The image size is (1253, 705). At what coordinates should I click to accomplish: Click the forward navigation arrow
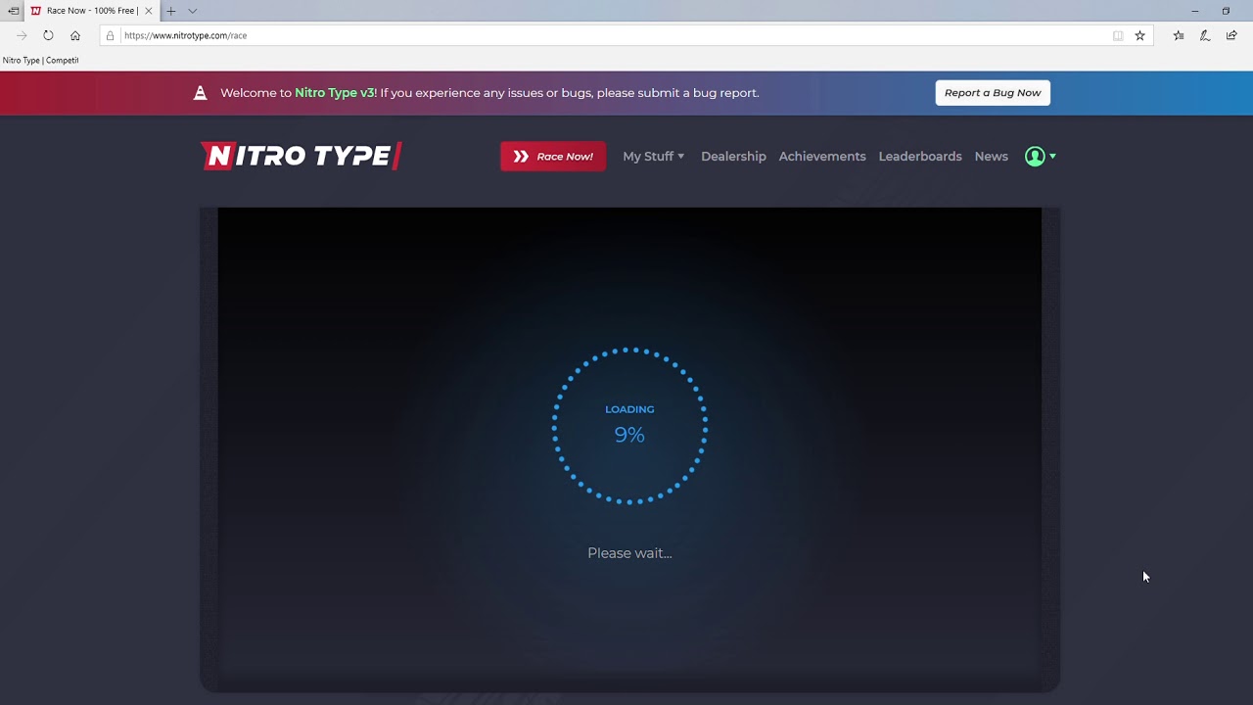tap(22, 35)
